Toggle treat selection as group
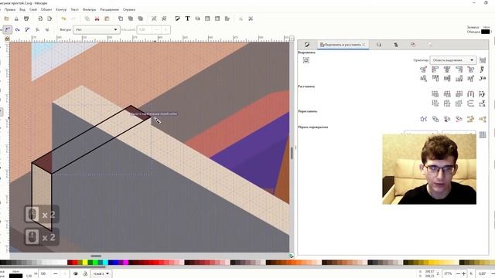 pos(483,60)
